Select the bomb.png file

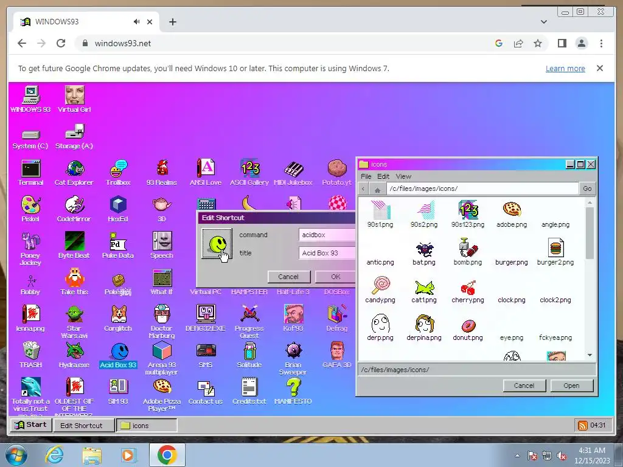point(468,252)
